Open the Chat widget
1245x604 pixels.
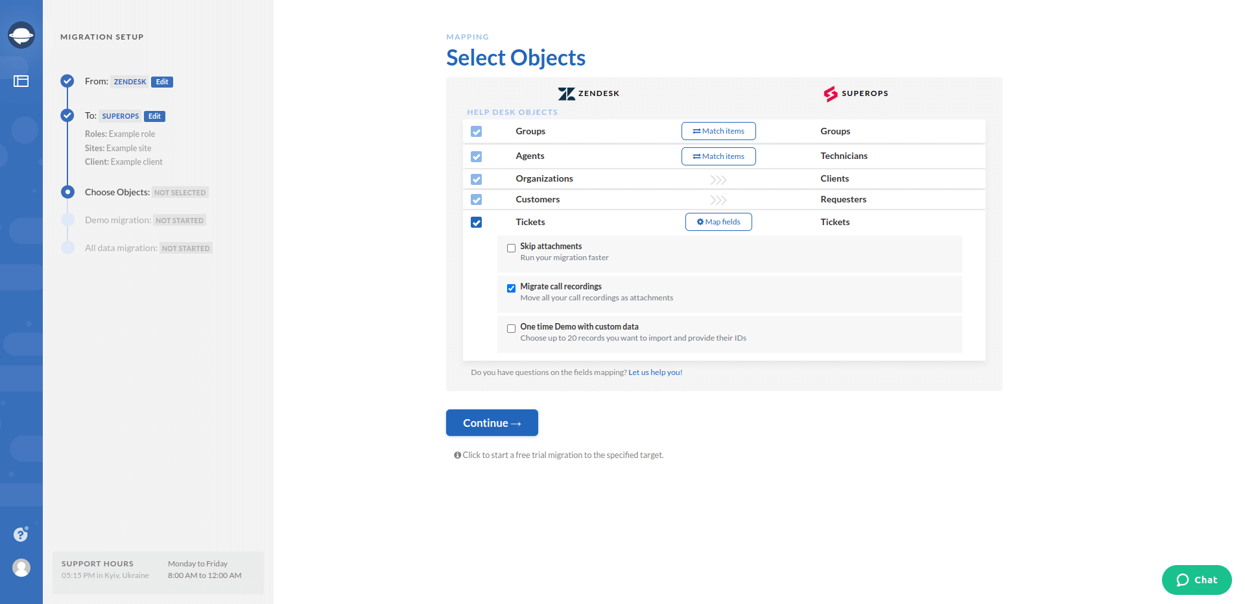point(1196,580)
